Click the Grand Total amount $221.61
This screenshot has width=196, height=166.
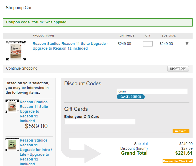click(x=184, y=153)
